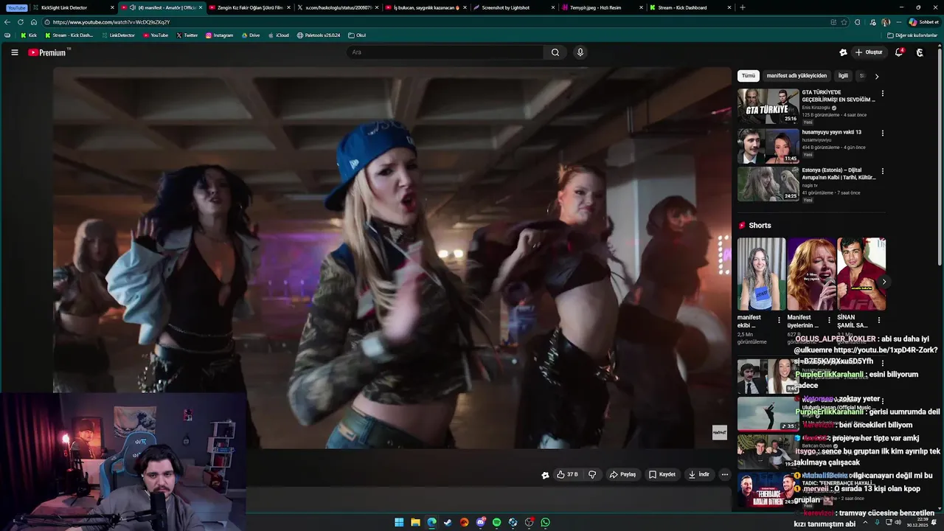Open Instagram bookmark

coord(220,35)
